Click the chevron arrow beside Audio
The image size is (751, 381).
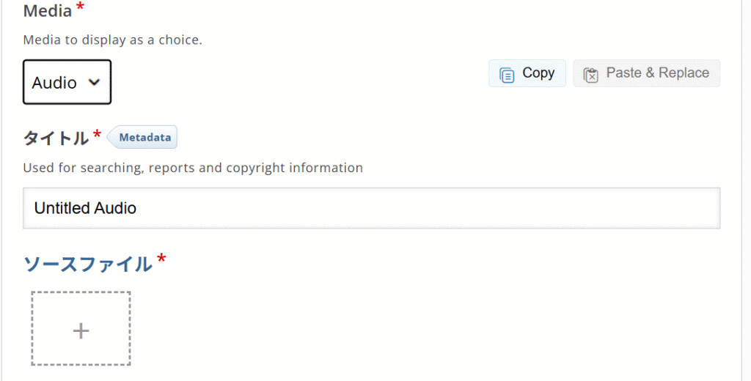pyautogui.click(x=94, y=82)
